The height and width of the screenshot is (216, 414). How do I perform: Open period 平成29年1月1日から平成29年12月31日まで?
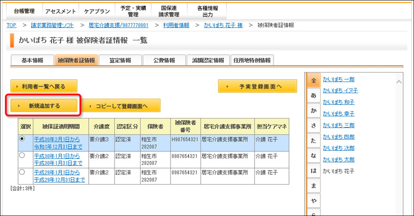pyautogui.click(x=59, y=176)
